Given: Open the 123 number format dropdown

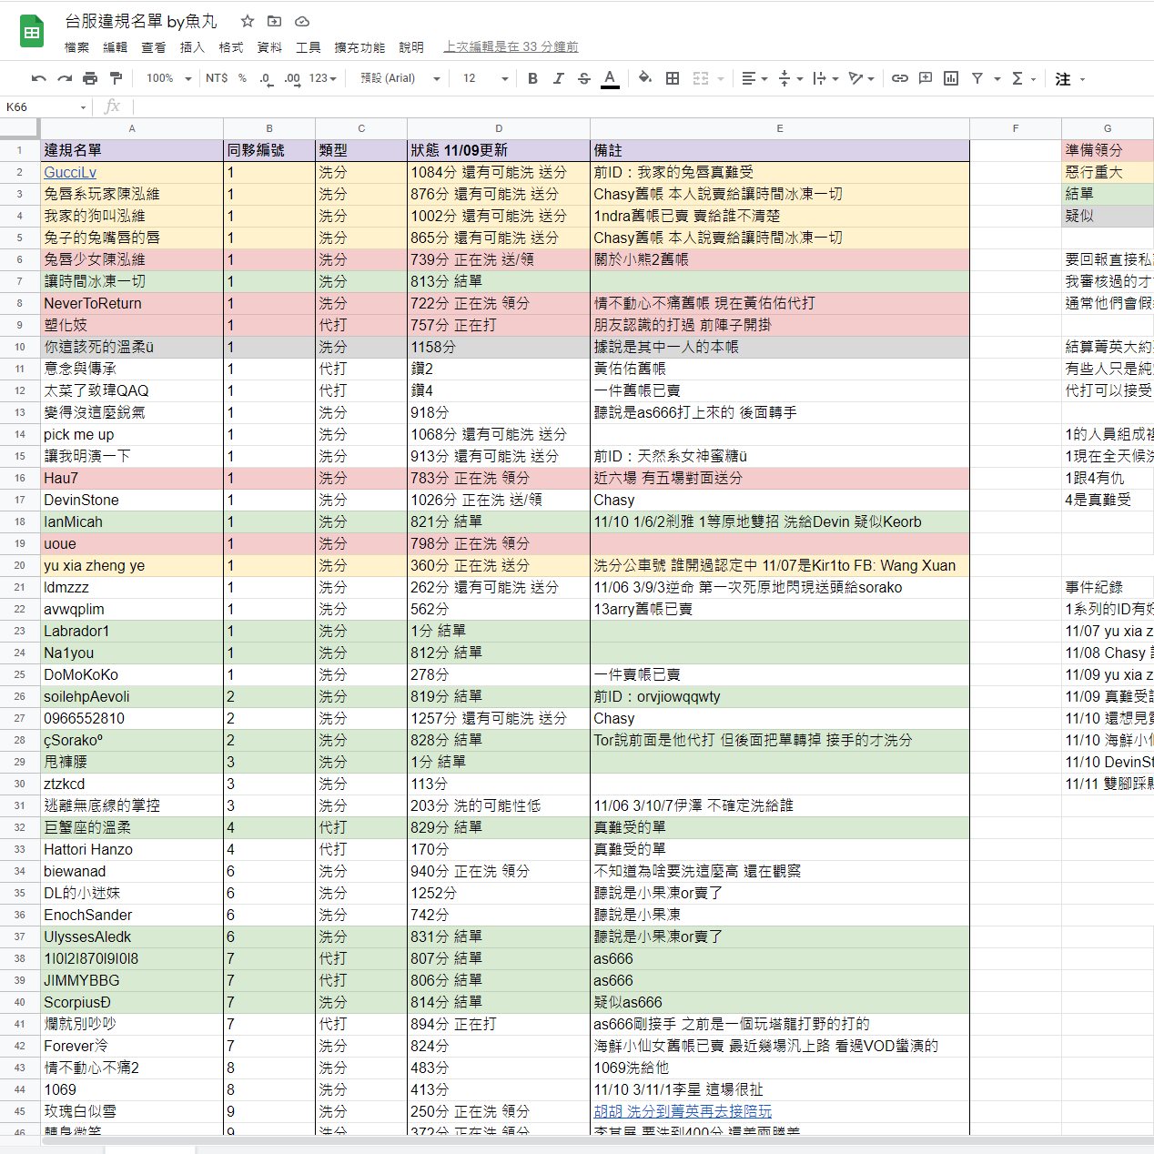Looking at the screenshot, I should coord(323,79).
